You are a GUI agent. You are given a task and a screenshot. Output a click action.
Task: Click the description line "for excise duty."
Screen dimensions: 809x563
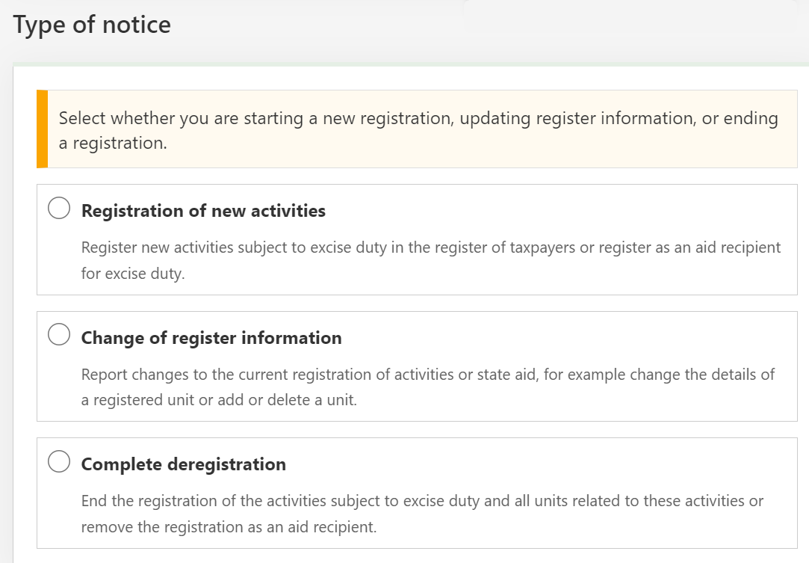click(133, 274)
